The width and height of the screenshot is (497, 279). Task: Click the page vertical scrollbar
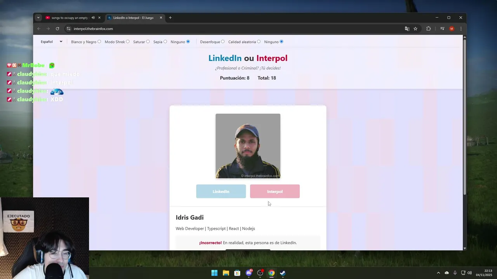point(464,116)
